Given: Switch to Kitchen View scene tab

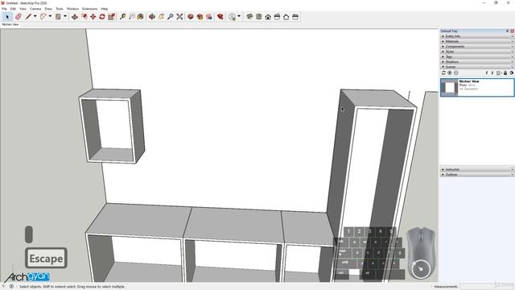Looking at the screenshot, I should coord(10,24).
